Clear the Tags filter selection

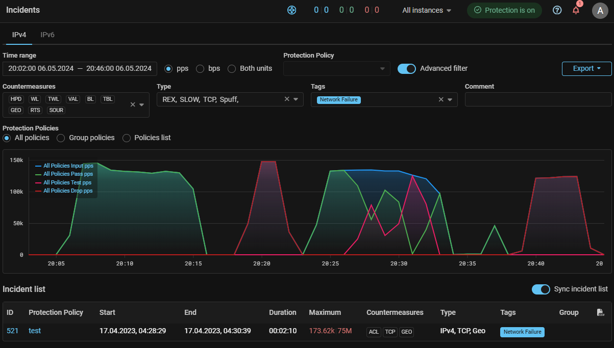441,99
